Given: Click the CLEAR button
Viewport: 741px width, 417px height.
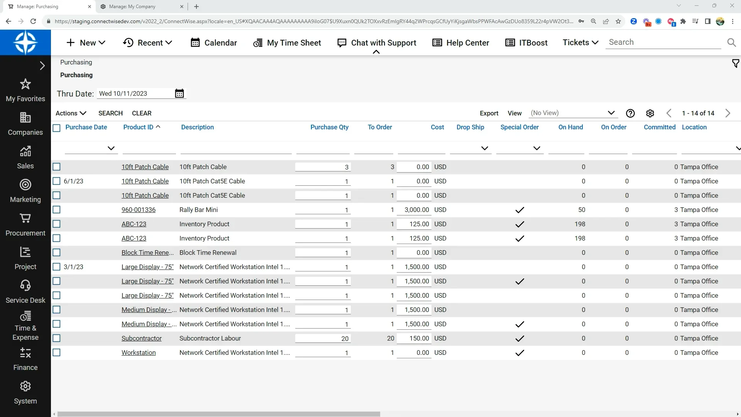Looking at the screenshot, I should pos(141,113).
